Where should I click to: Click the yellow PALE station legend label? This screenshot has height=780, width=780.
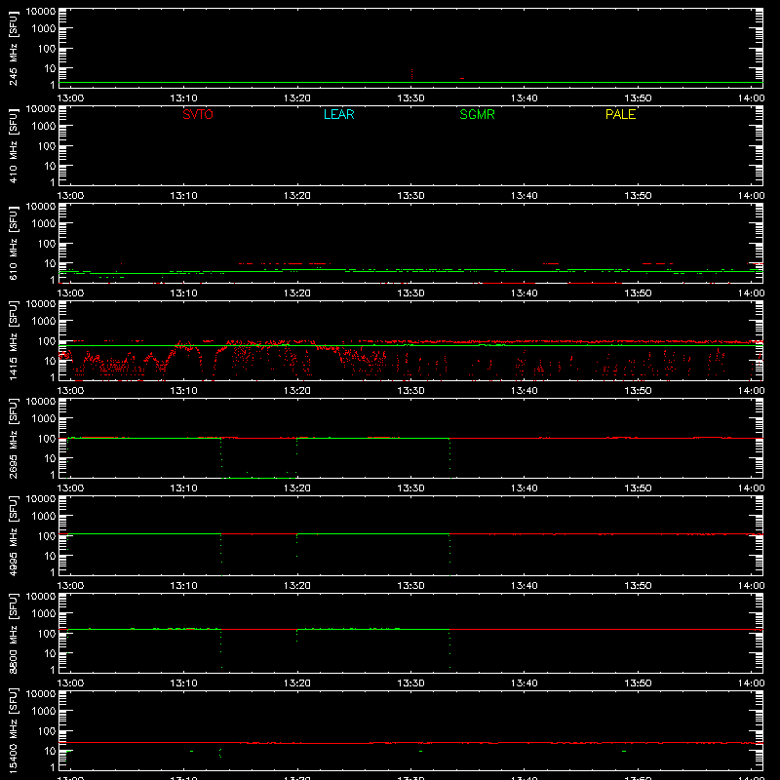click(x=620, y=114)
